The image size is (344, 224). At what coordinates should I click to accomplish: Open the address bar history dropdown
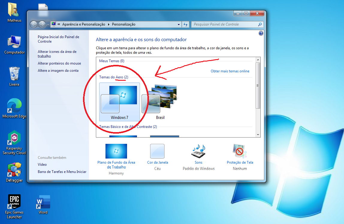[x=179, y=24]
